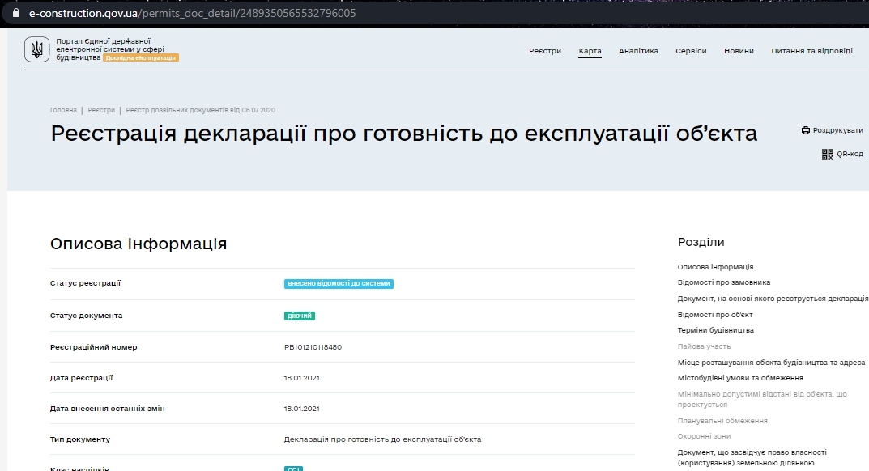Open the Карта menu item
This screenshot has height=471, width=869.
coord(590,51)
